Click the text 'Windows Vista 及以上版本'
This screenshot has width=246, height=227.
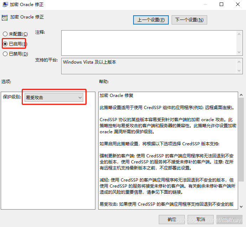(89, 62)
